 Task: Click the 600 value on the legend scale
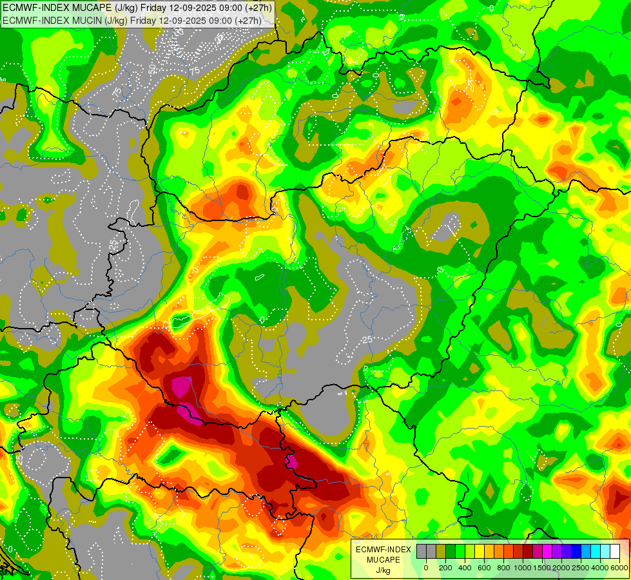click(x=484, y=568)
